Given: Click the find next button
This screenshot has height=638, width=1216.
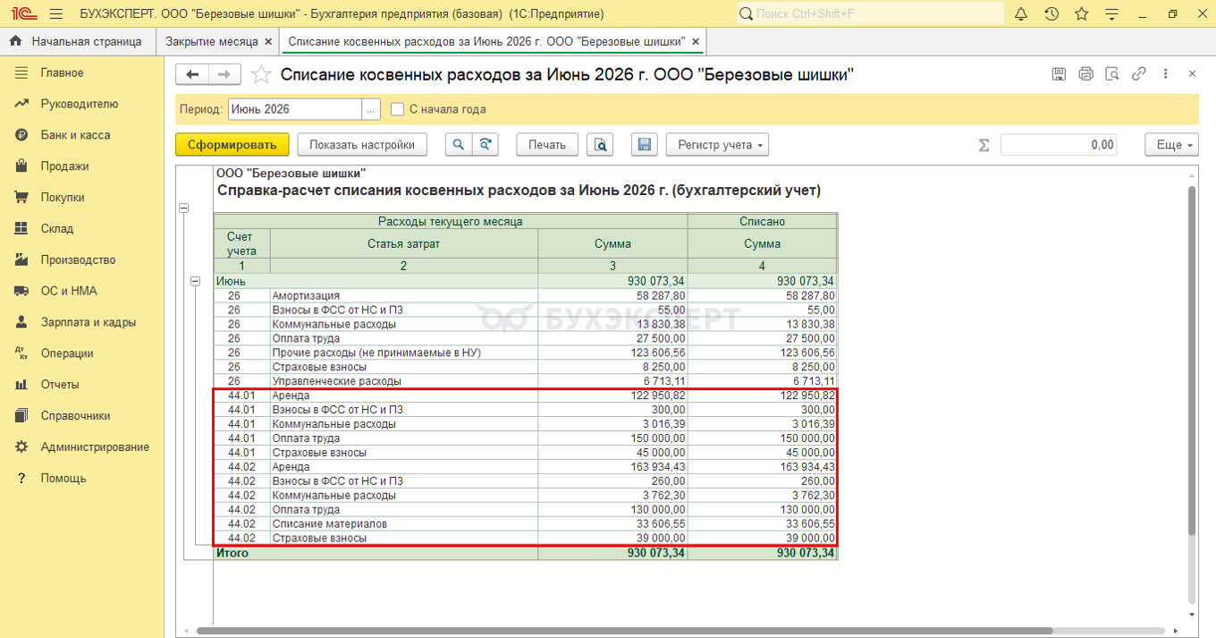Looking at the screenshot, I should 485,145.
